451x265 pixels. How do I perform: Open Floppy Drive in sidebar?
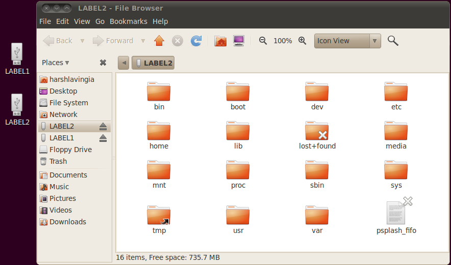click(75, 150)
